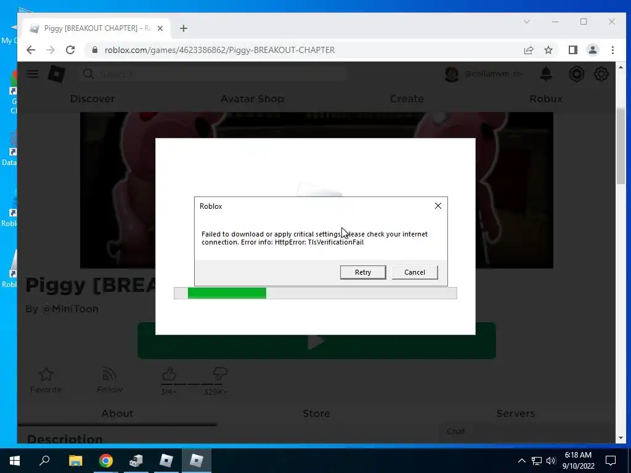Open the @MiniToon creator link
Screen dimensions: 631x473
point(70,309)
